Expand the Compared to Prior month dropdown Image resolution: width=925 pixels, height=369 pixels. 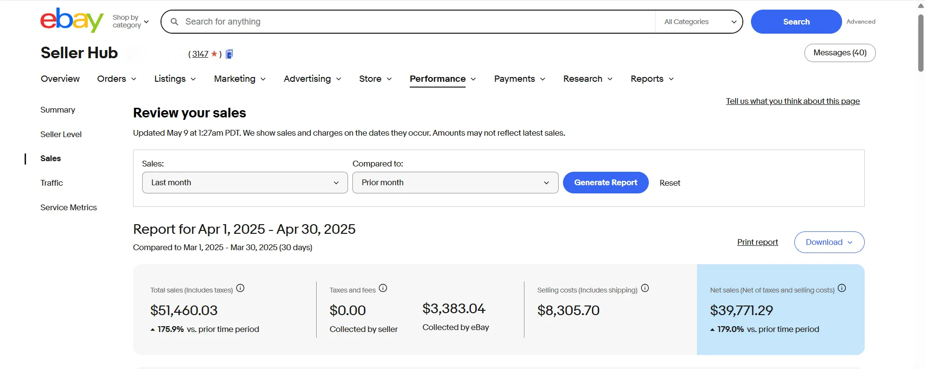(x=455, y=183)
